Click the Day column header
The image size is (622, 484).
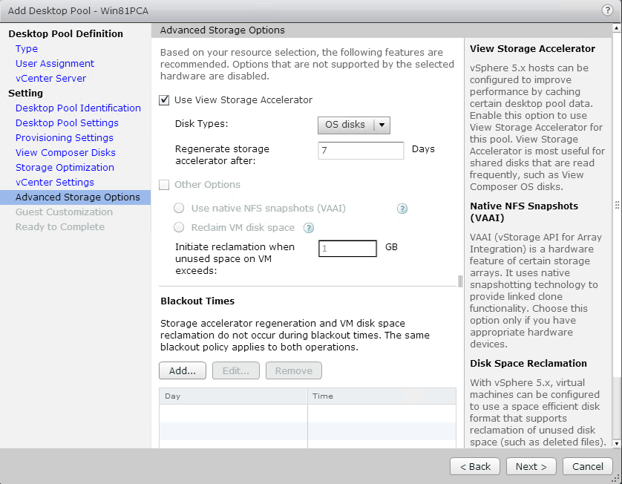pyautogui.click(x=233, y=396)
